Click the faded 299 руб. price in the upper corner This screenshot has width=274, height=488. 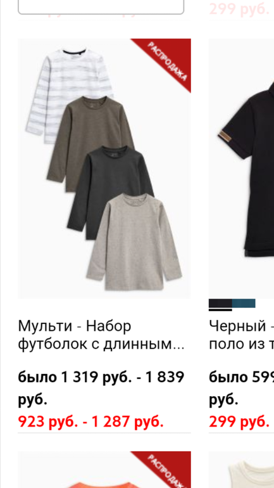pyautogui.click(x=239, y=8)
